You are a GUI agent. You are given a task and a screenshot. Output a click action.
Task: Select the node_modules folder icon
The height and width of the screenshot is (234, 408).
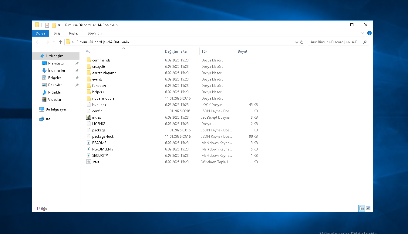[89, 98]
